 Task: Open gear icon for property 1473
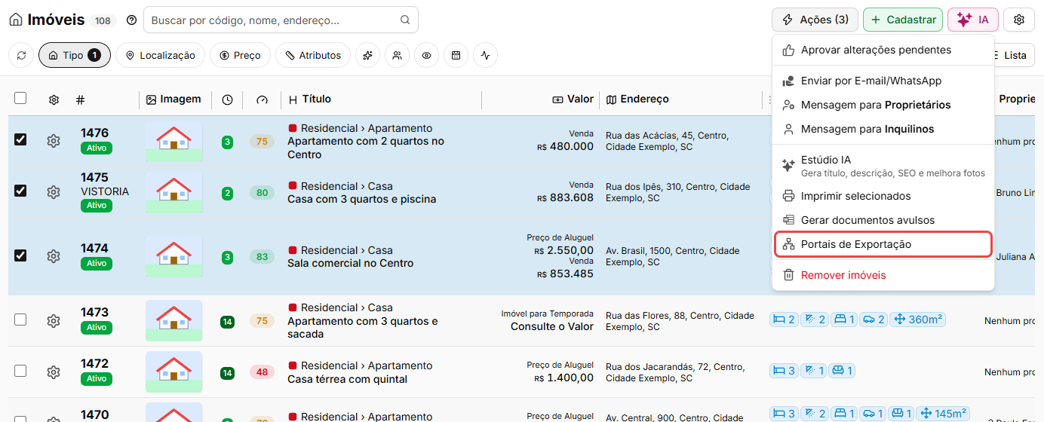(54, 321)
